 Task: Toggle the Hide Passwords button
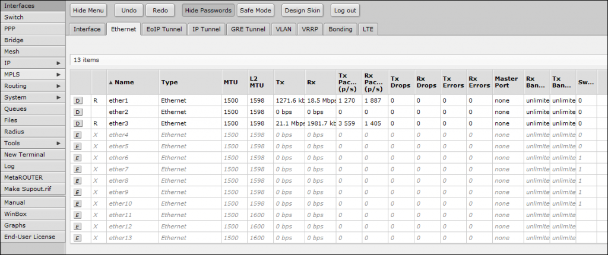(208, 11)
